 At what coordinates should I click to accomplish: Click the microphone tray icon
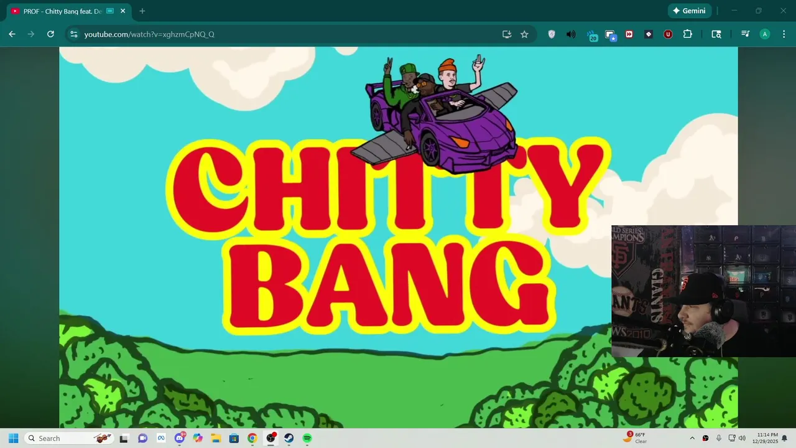click(719, 438)
